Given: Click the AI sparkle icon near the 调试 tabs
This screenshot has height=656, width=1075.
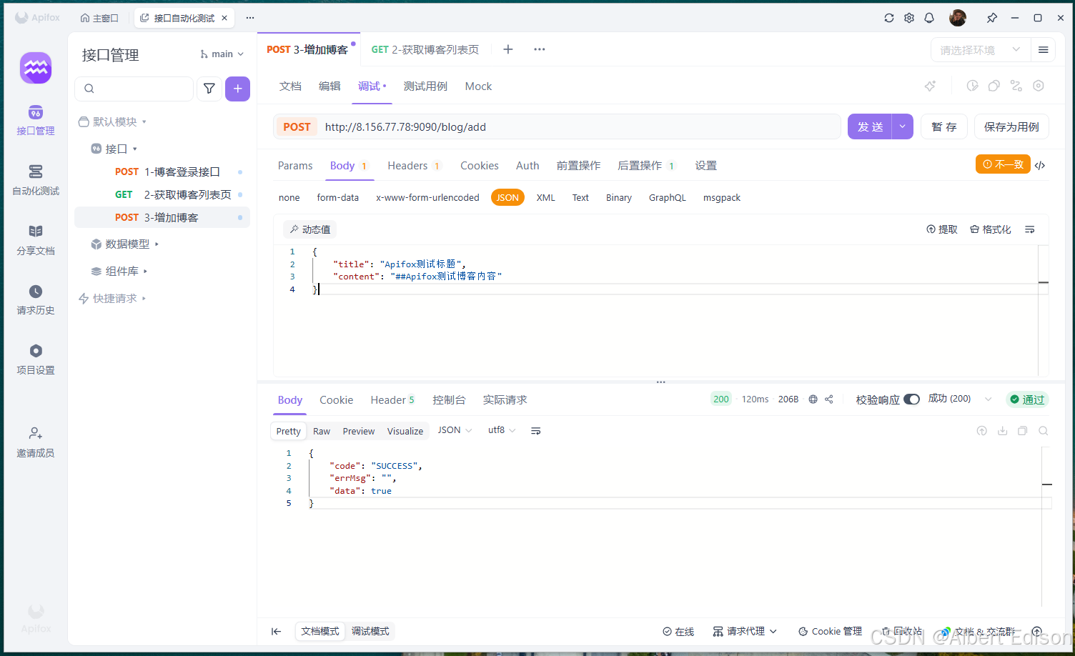Looking at the screenshot, I should [930, 86].
